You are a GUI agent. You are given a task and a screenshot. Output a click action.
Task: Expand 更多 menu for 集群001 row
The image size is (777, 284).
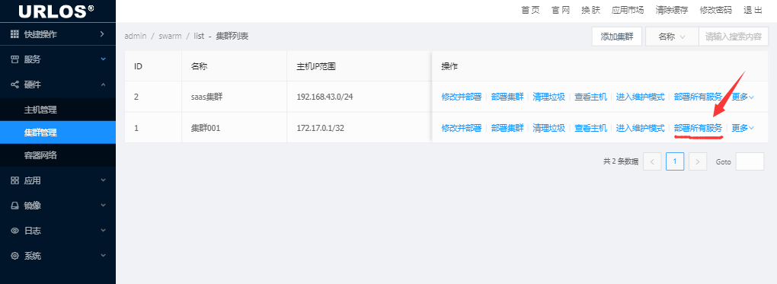743,128
